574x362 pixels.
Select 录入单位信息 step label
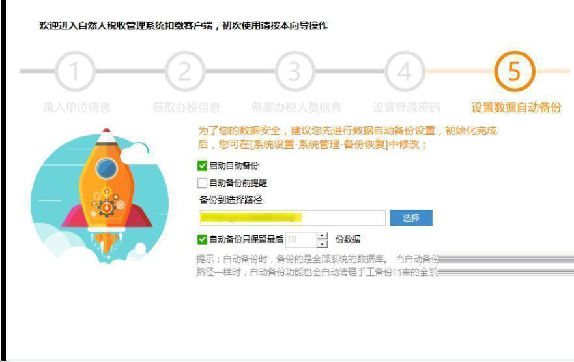[x=76, y=108]
